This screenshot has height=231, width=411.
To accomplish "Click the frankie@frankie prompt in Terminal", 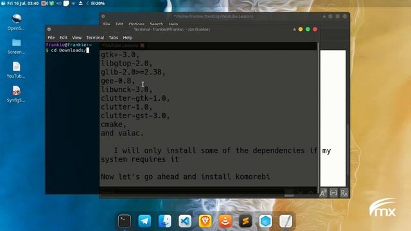I will coord(69,45).
